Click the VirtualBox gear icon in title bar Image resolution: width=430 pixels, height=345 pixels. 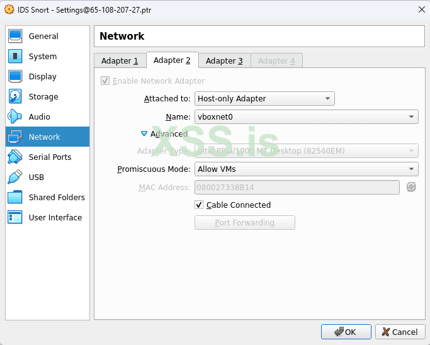click(9, 9)
